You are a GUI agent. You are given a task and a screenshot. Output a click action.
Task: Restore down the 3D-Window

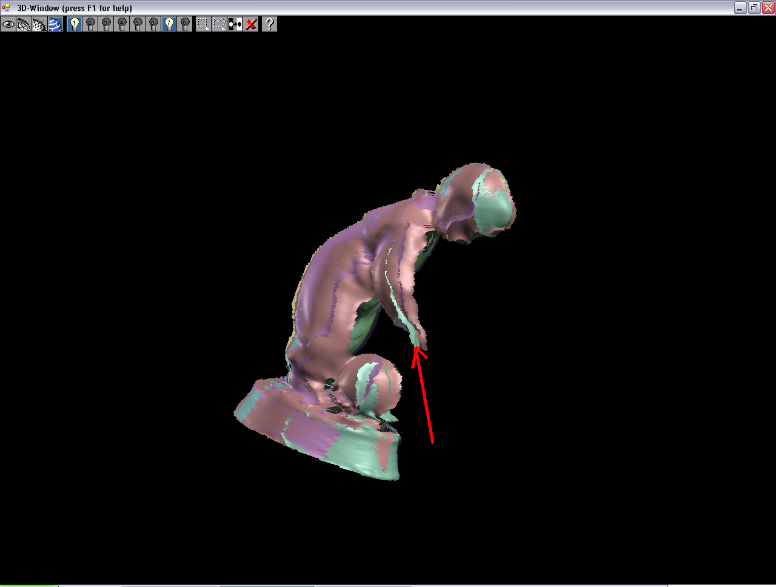tap(754, 8)
